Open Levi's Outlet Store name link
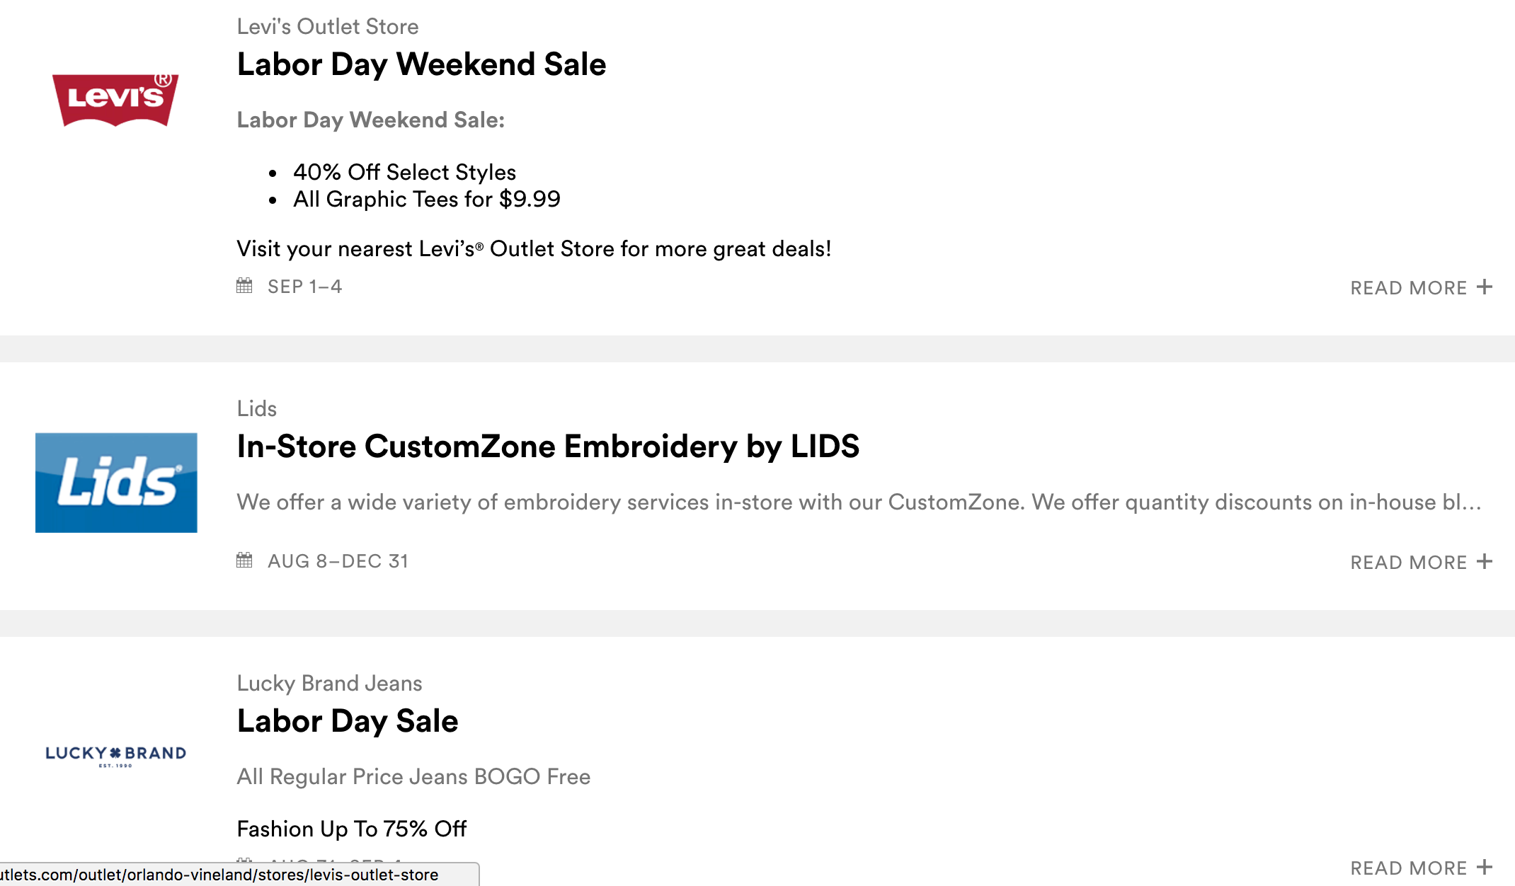Viewport: 1515px width, 886px height. [x=328, y=27]
